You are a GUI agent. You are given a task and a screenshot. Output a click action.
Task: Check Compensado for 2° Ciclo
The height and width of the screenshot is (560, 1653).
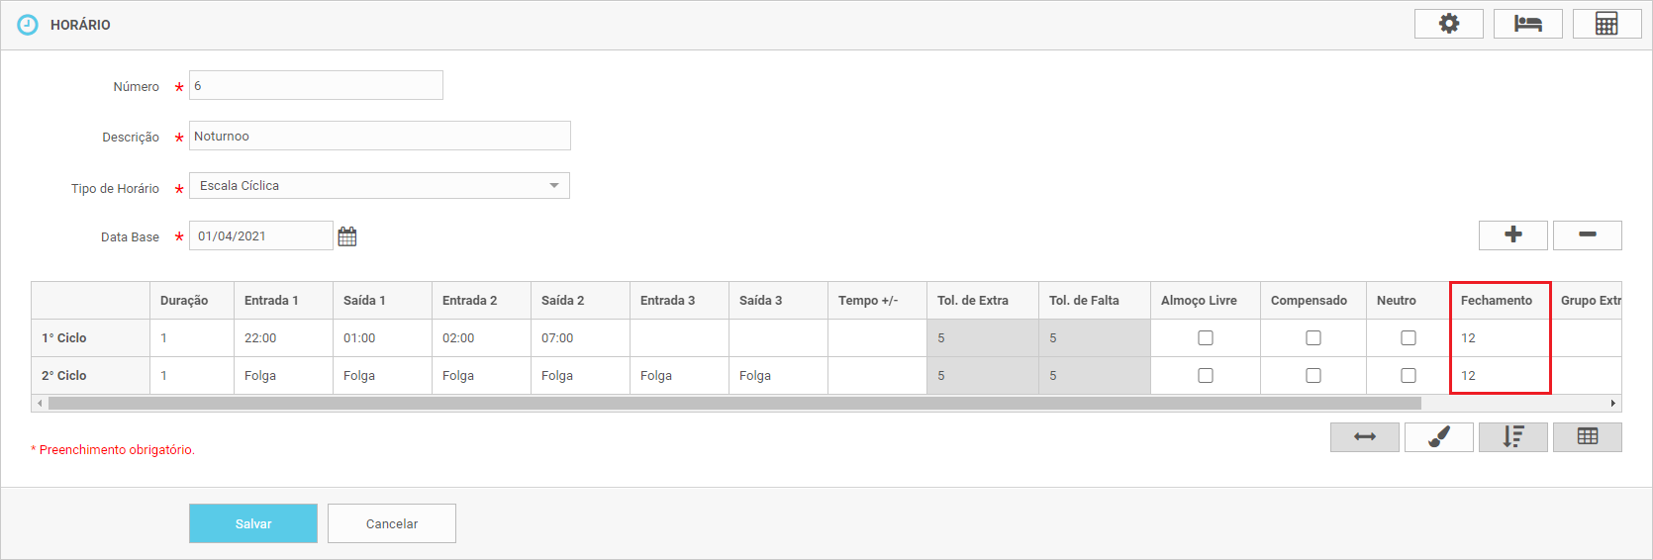pyautogui.click(x=1313, y=376)
